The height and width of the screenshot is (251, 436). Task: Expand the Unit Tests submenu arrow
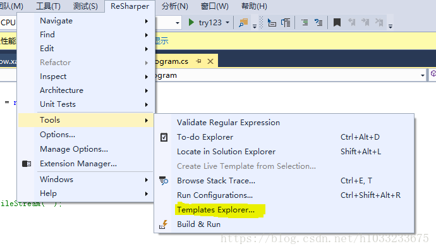146,104
